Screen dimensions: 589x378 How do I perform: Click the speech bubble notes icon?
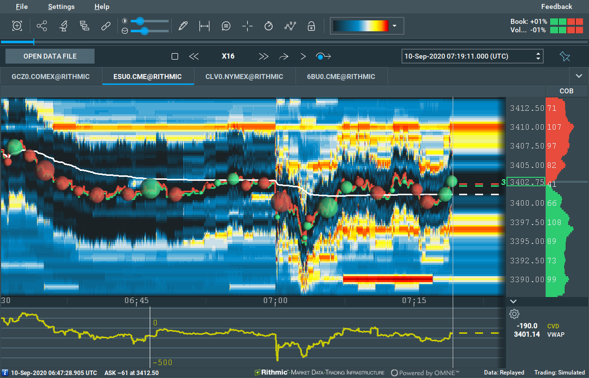(x=226, y=26)
